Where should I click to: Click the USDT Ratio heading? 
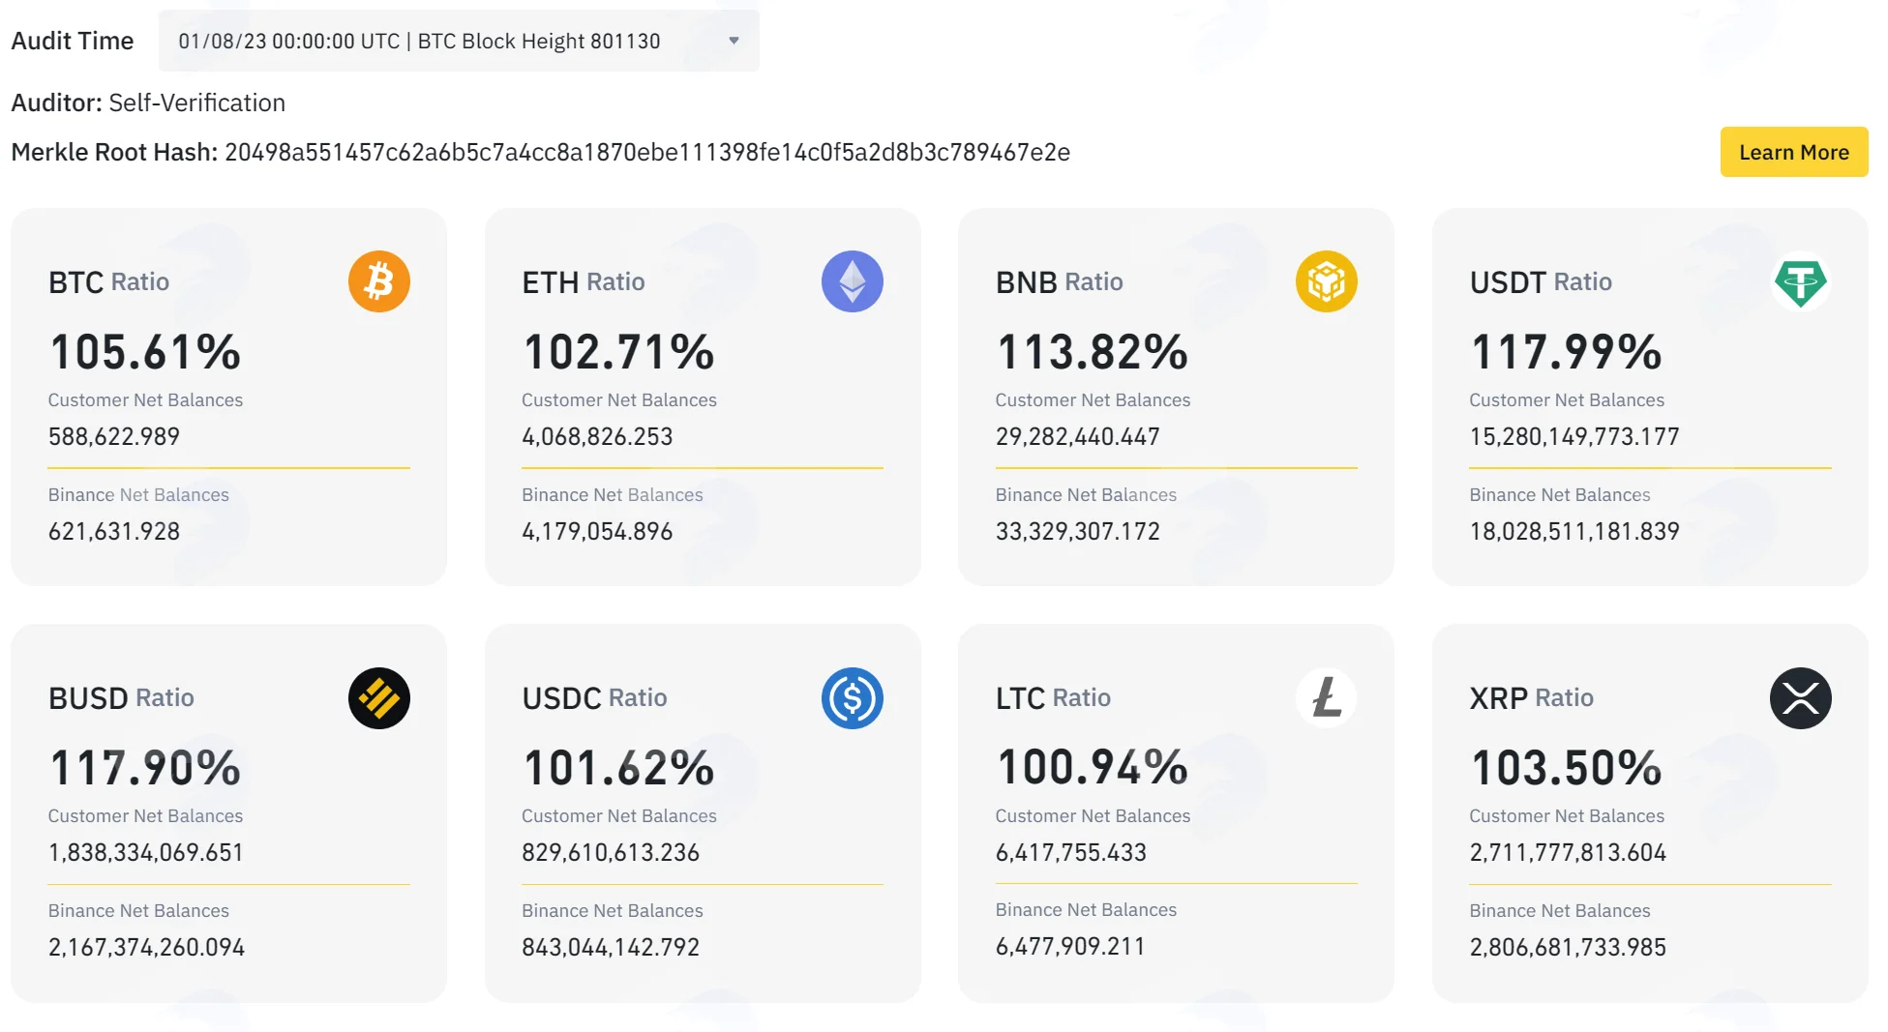click(x=1540, y=281)
